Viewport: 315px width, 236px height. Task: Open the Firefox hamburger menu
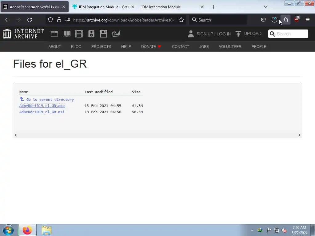307,20
